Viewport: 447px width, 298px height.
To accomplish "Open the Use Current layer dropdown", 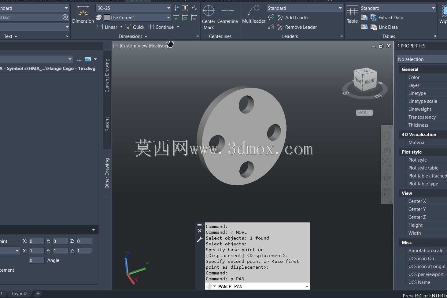I will 168,17.
